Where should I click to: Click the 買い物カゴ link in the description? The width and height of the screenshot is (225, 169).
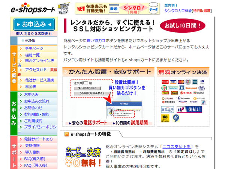point(96,41)
